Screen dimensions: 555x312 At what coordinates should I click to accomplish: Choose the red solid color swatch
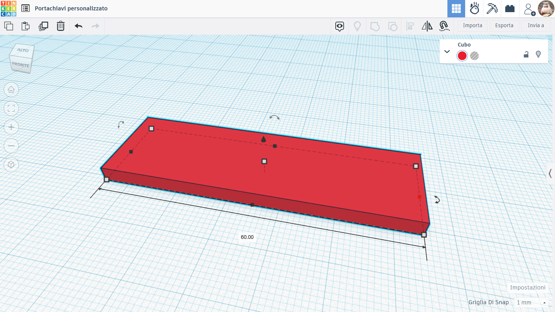click(462, 56)
